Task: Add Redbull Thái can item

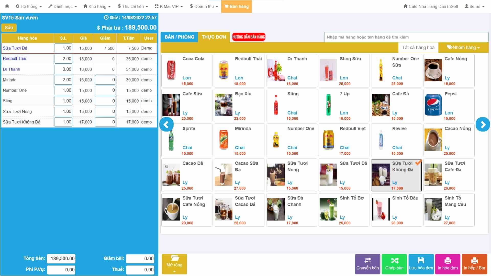Action: (x=239, y=71)
